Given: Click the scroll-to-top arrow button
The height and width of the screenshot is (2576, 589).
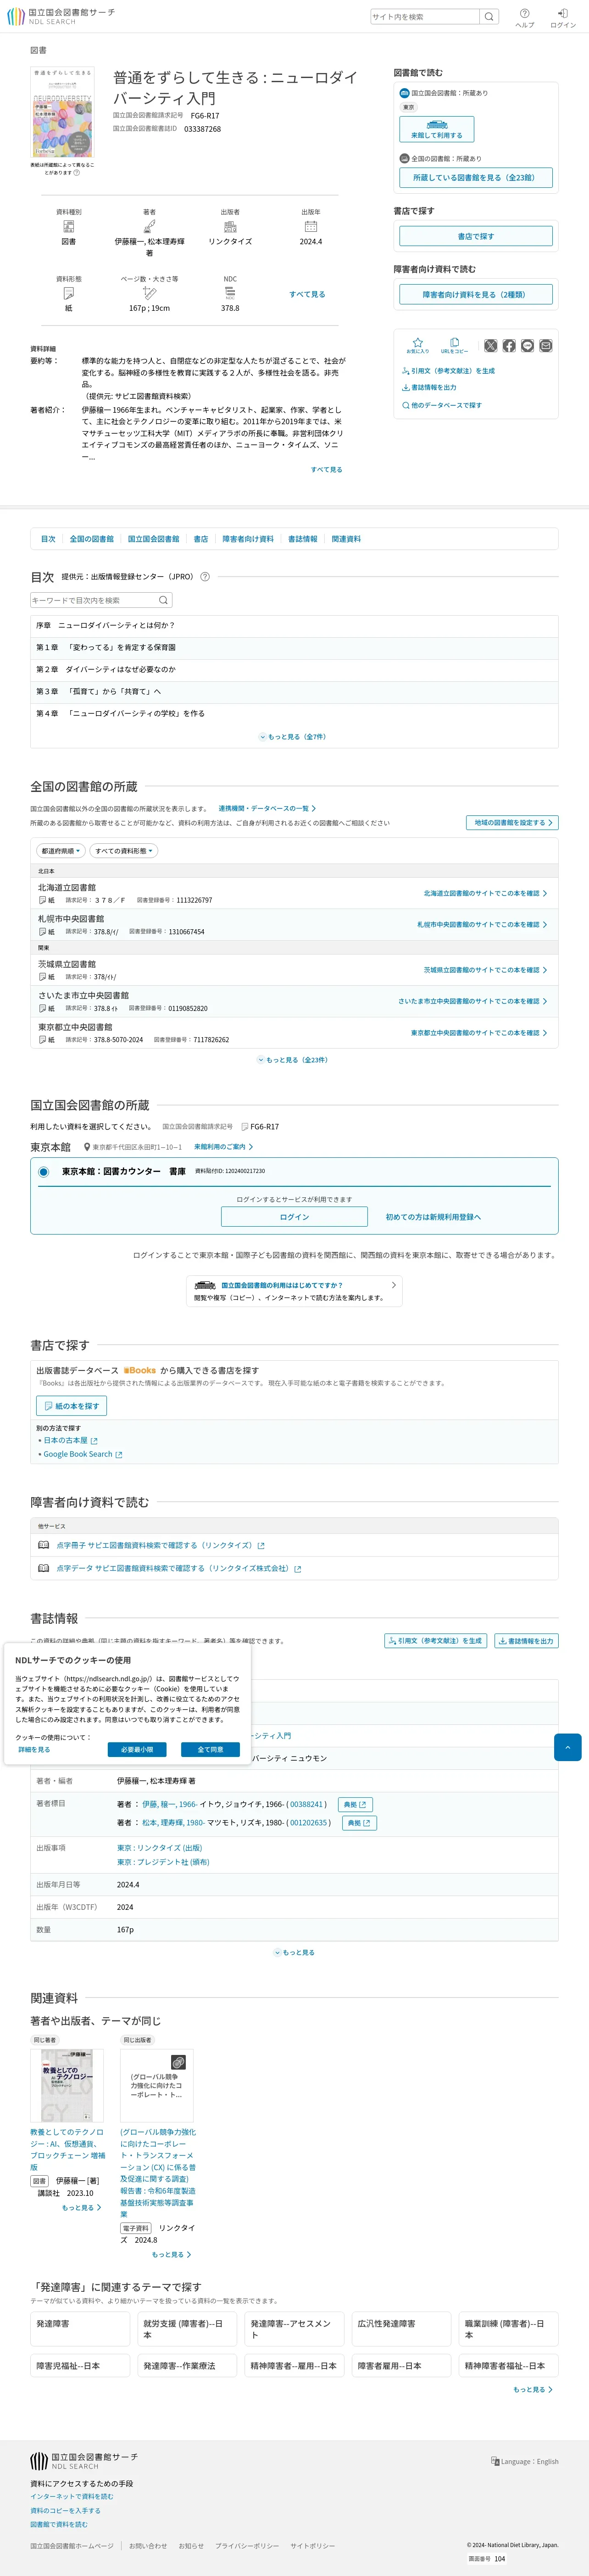Looking at the screenshot, I should 568,1747.
